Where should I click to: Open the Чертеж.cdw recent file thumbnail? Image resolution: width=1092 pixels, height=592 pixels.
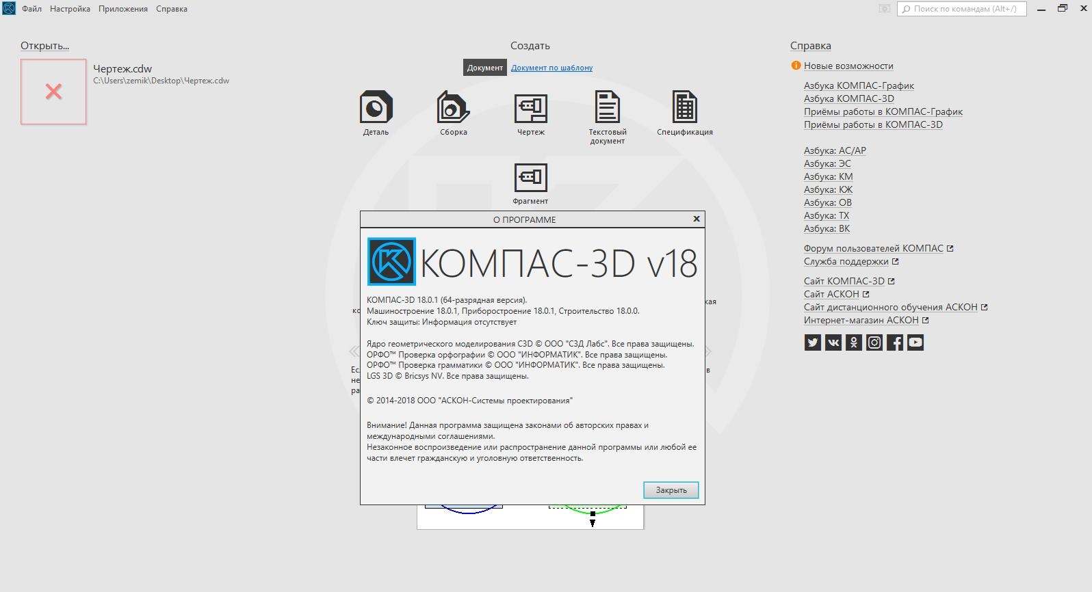(53, 92)
